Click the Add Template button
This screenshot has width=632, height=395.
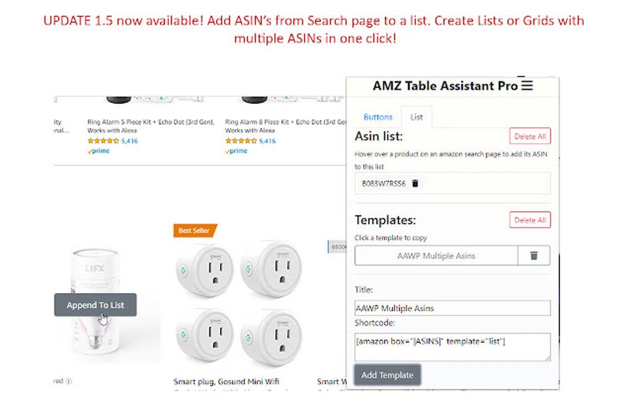(387, 375)
